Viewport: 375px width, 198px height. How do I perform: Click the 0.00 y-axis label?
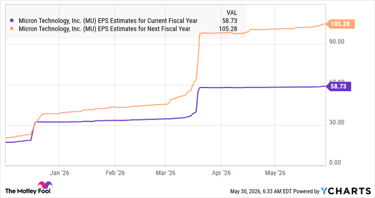coord(335,163)
